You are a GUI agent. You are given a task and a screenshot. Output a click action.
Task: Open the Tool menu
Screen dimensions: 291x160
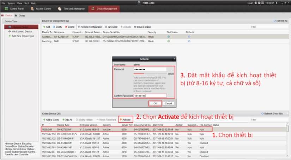point(26,3)
